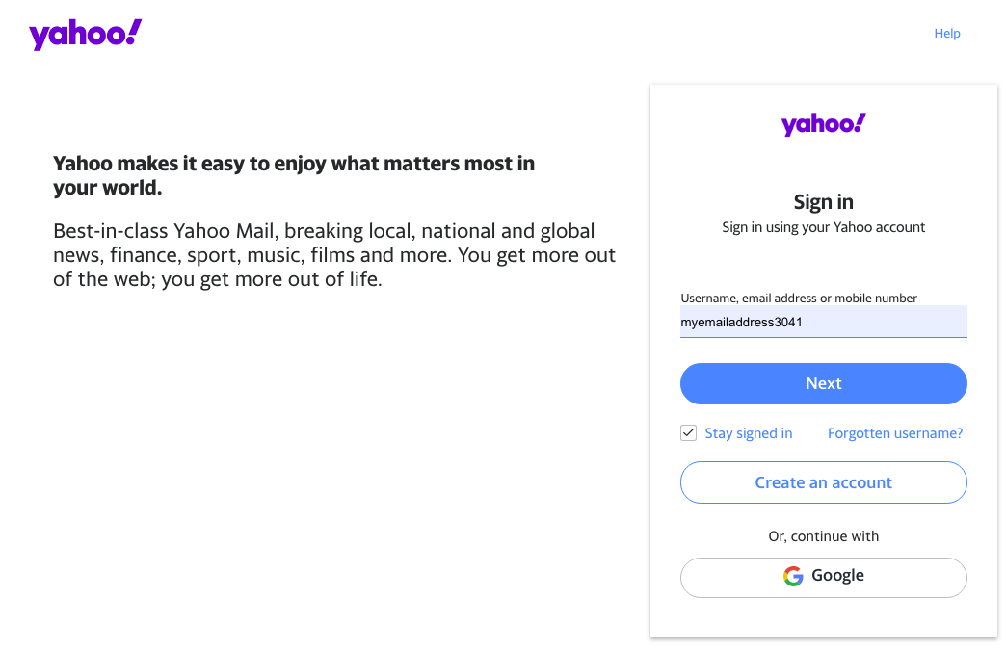The image size is (1006, 650).
Task: Click the blue Next button
Action: 823,383
